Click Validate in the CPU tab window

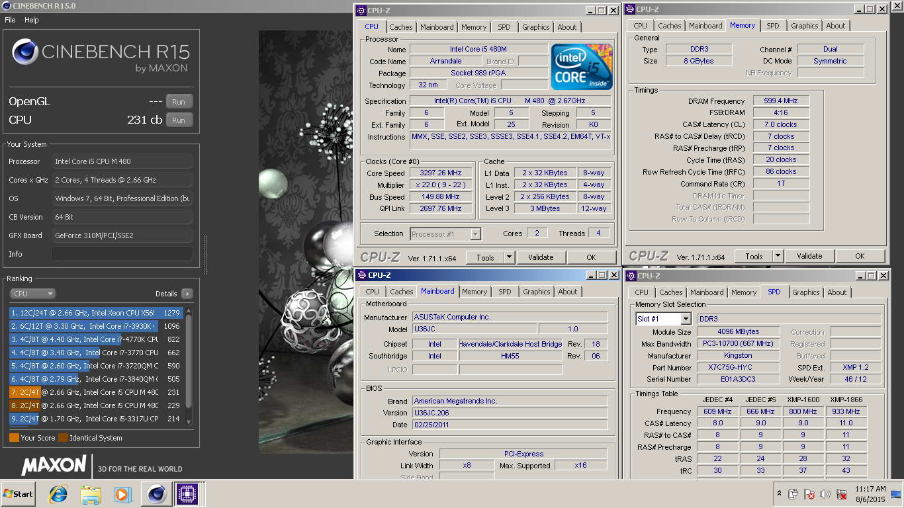coord(541,257)
